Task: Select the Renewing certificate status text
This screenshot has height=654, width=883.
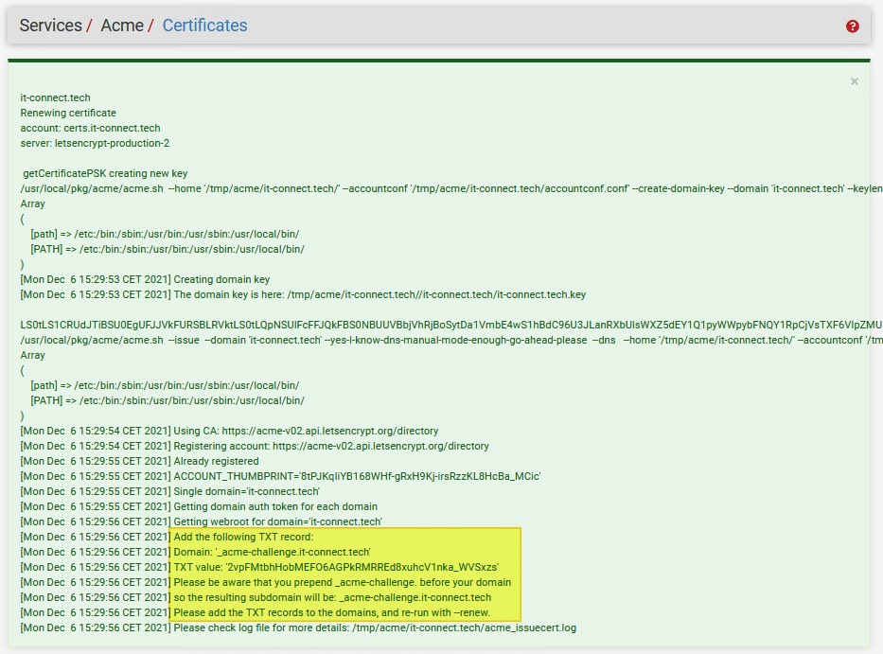Action: click(x=68, y=113)
